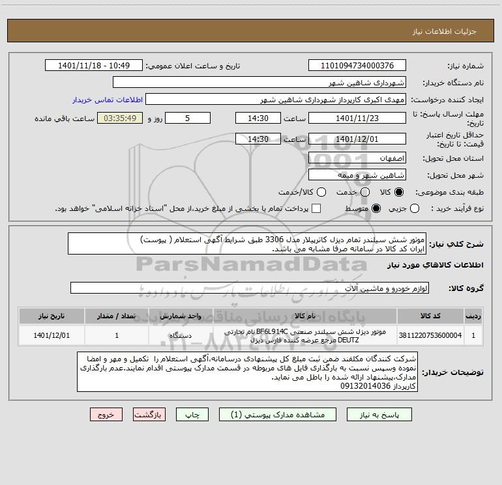Click the اطلاعات کالاهای مورد نیاز section heading
The image size is (502, 485).
point(436,265)
